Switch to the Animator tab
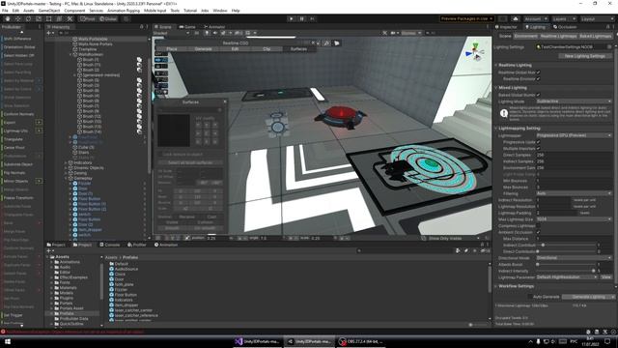The image size is (618, 348). point(214,27)
